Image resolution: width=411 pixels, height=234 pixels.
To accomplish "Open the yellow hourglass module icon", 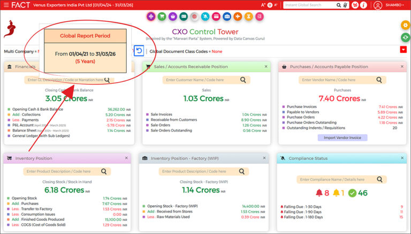I will pyautogui.click(x=248, y=17).
